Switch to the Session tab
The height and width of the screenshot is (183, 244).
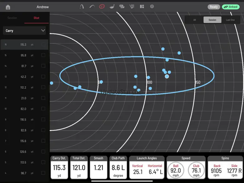click(x=12, y=18)
